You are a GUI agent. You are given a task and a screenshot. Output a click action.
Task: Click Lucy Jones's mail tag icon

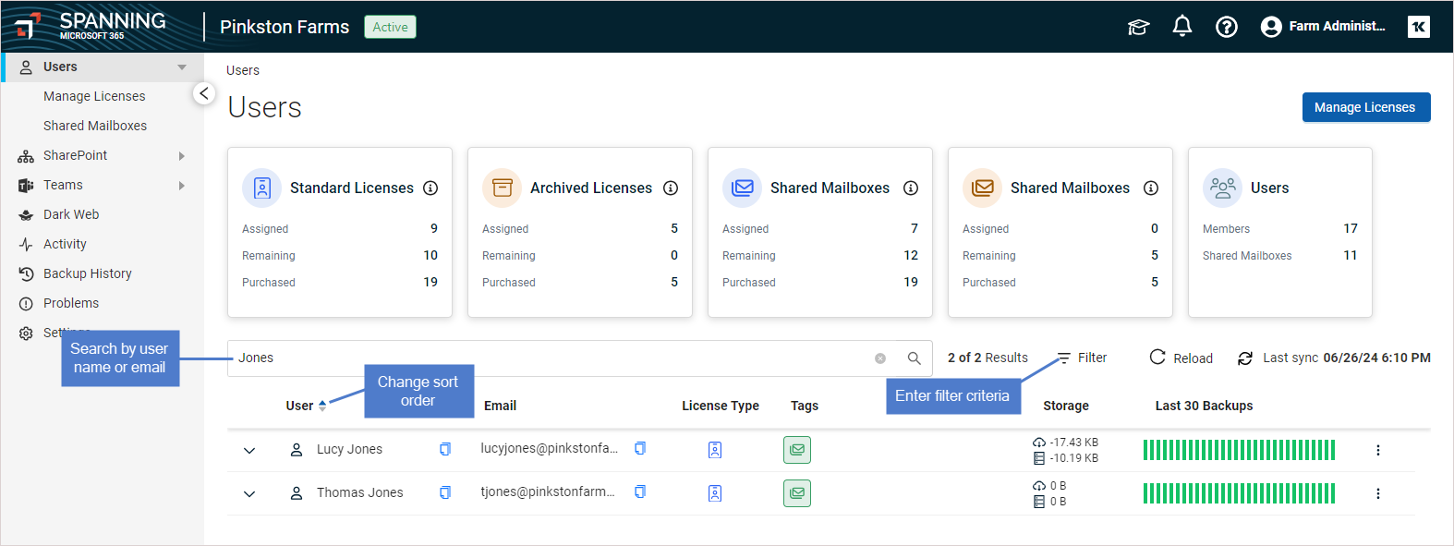(x=796, y=450)
